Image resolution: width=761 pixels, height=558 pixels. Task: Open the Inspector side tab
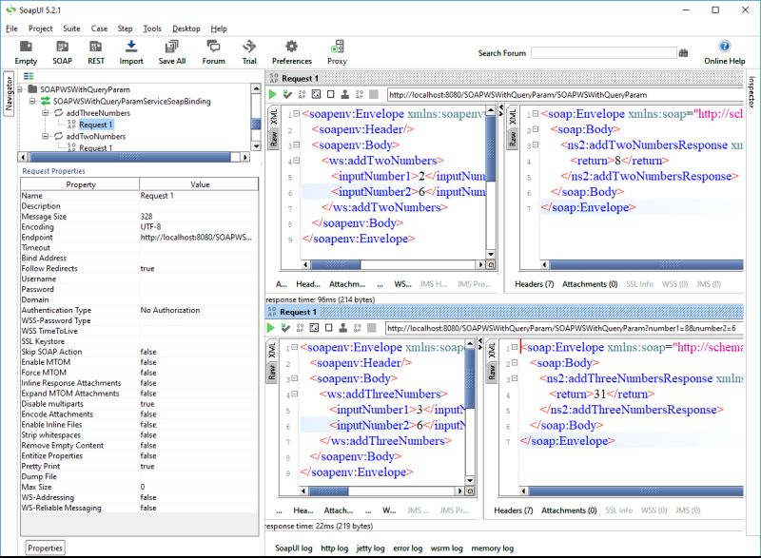(752, 93)
